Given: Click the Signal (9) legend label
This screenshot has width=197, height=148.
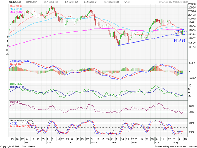Looking at the screenshot, I should (x=15, y=64).
